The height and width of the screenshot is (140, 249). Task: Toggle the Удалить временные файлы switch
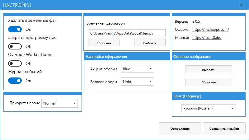click(15, 29)
